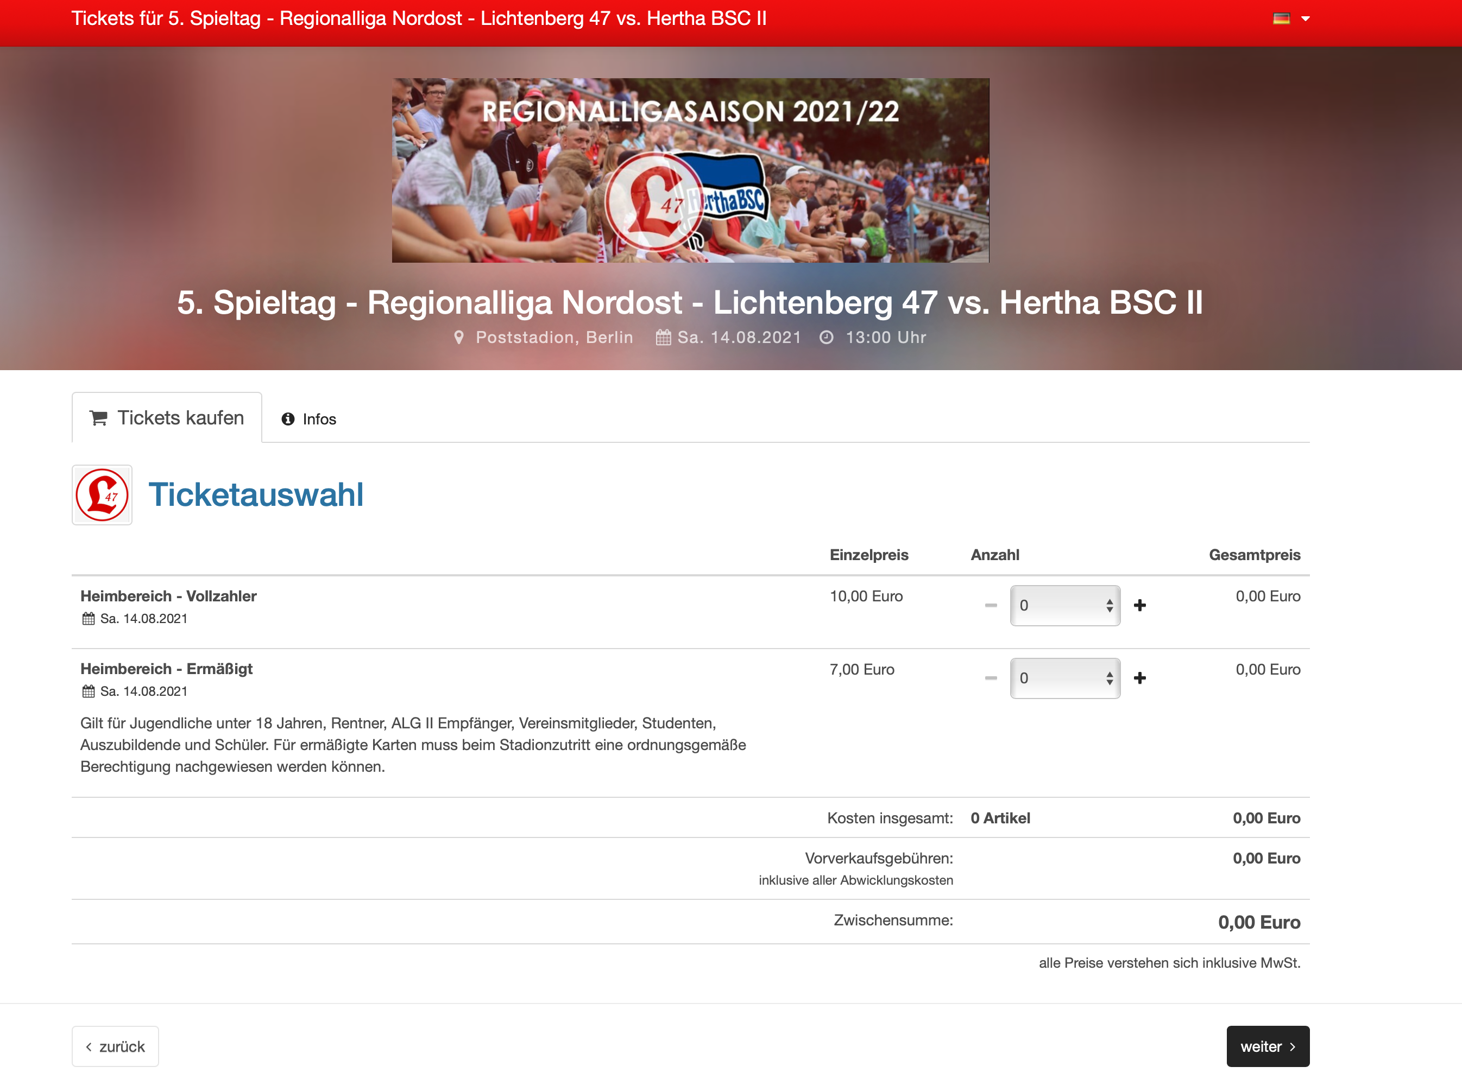Image resolution: width=1462 pixels, height=1092 pixels.
Task: Decrease Ermäßigt ticket count with minus
Action: 991,678
